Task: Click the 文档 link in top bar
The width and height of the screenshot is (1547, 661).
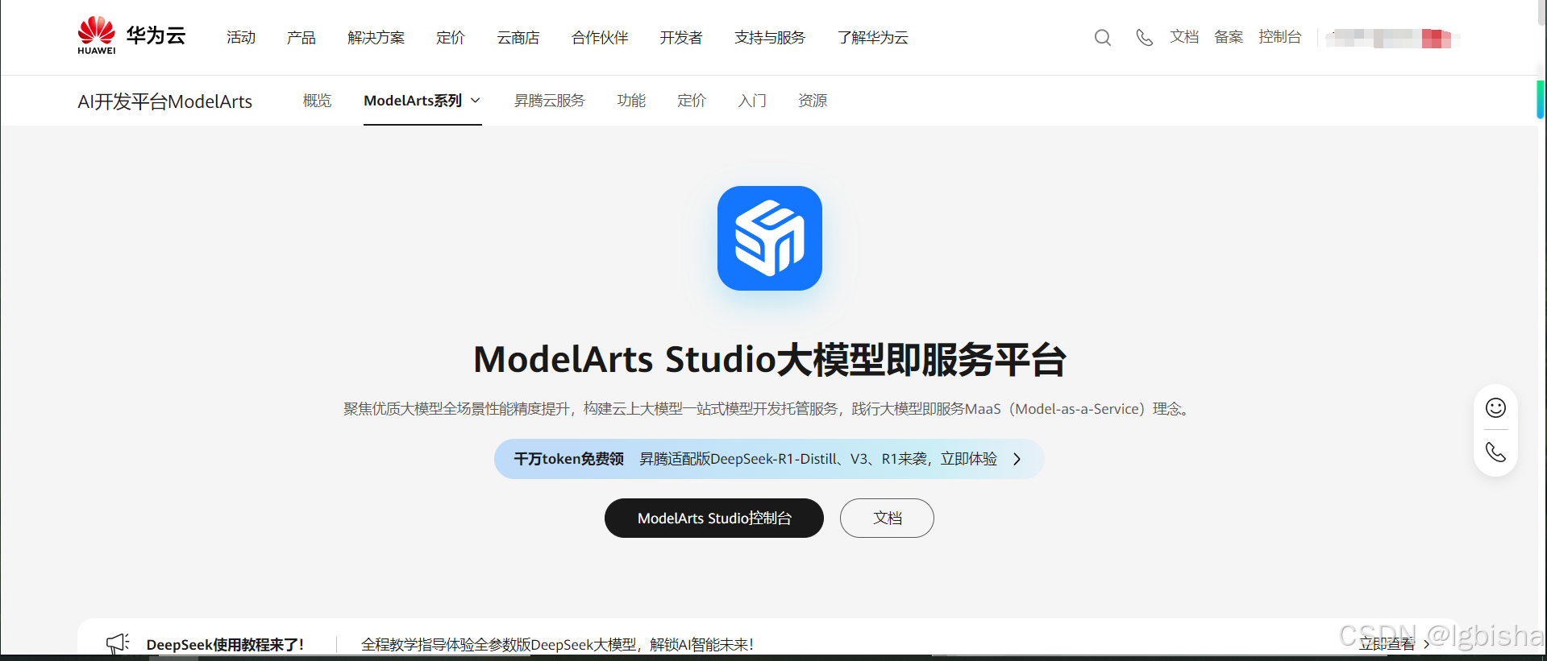Action: (1184, 37)
